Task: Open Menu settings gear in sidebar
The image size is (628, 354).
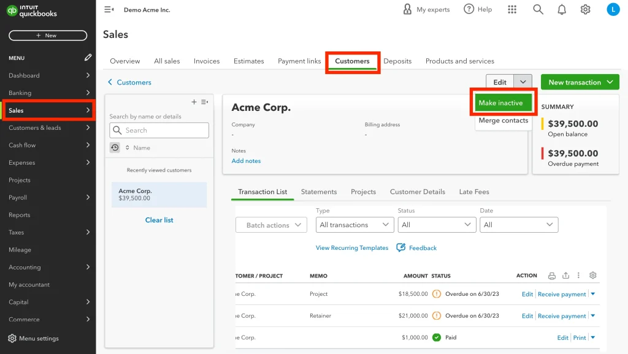Action: tap(12, 339)
